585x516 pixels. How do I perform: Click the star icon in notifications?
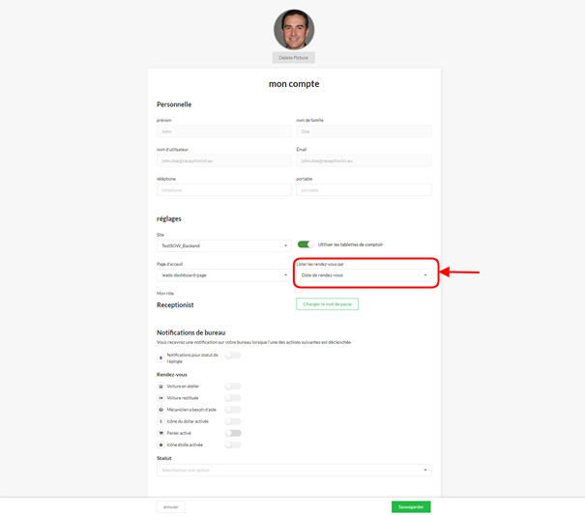161,445
